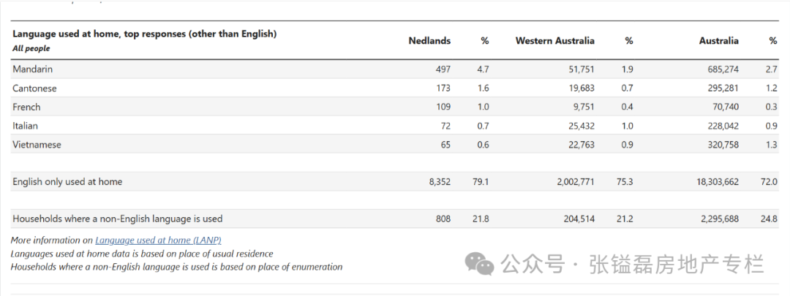Select the Mandarin row label
This screenshot has width=790, height=296.
tap(33, 69)
